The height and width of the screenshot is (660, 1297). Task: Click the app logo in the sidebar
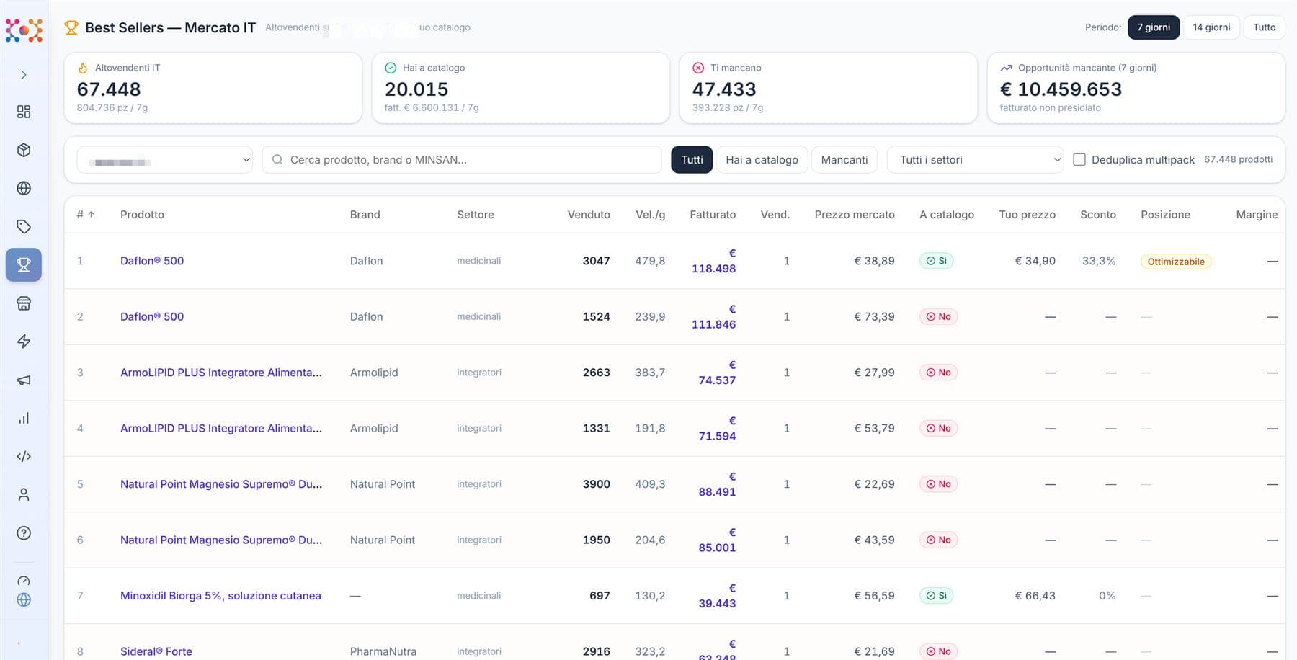click(24, 30)
